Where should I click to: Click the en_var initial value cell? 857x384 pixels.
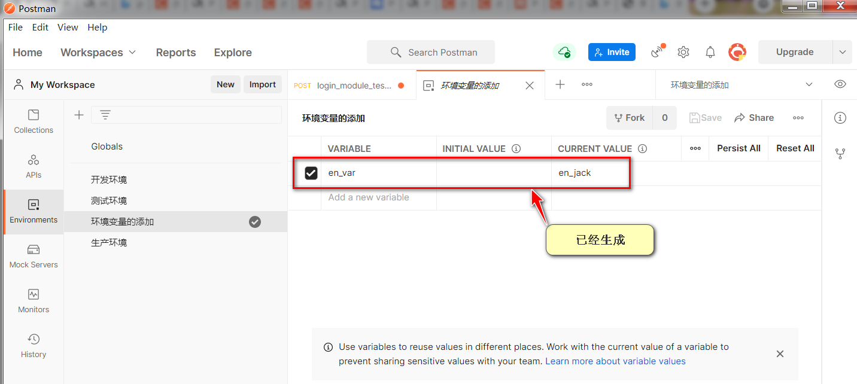(x=494, y=173)
